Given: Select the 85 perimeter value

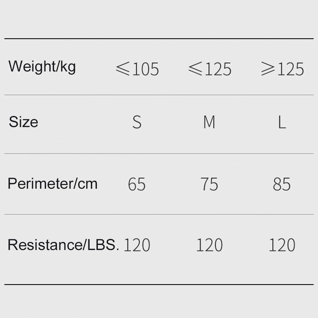Looking at the screenshot, I should tap(282, 184).
